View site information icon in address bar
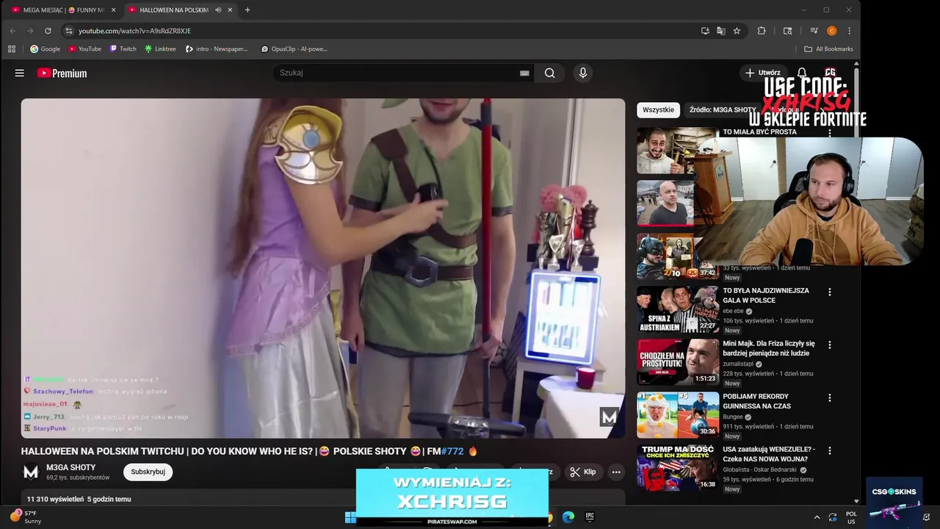The width and height of the screenshot is (940, 529). (68, 31)
